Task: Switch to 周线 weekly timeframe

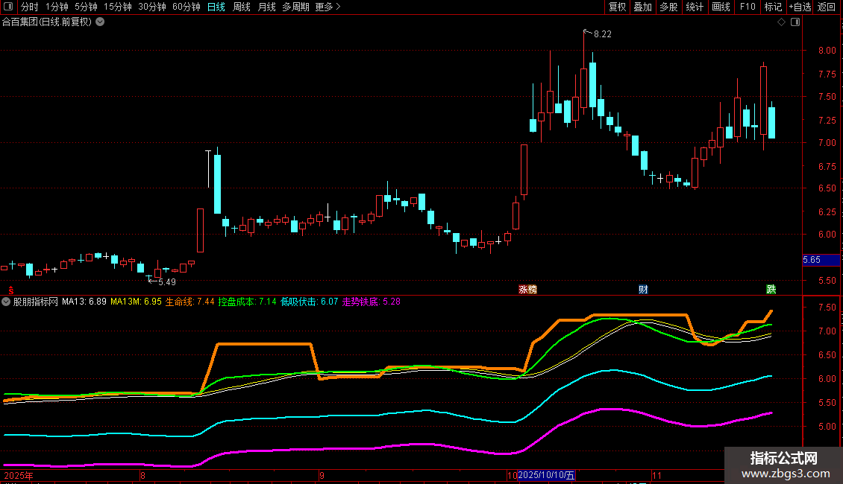Action: tap(242, 7)
